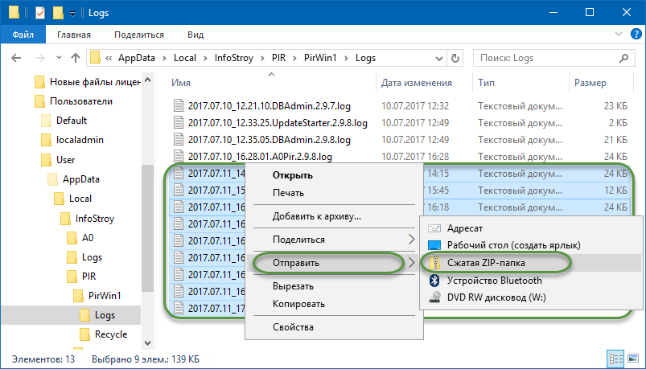Click the Back navigation arrow
Viewport: 646px width, 369px height.
tap(18, 58)
